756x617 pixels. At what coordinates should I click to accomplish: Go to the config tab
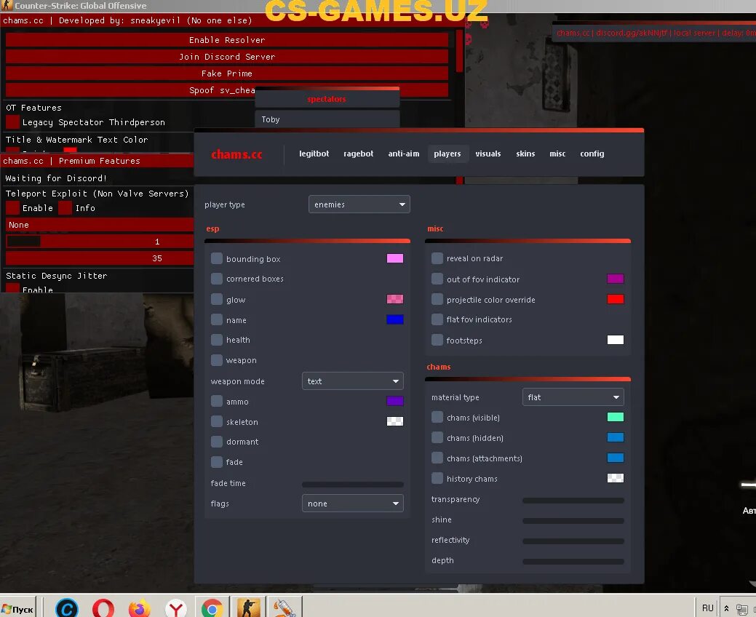tap(592, 154)
